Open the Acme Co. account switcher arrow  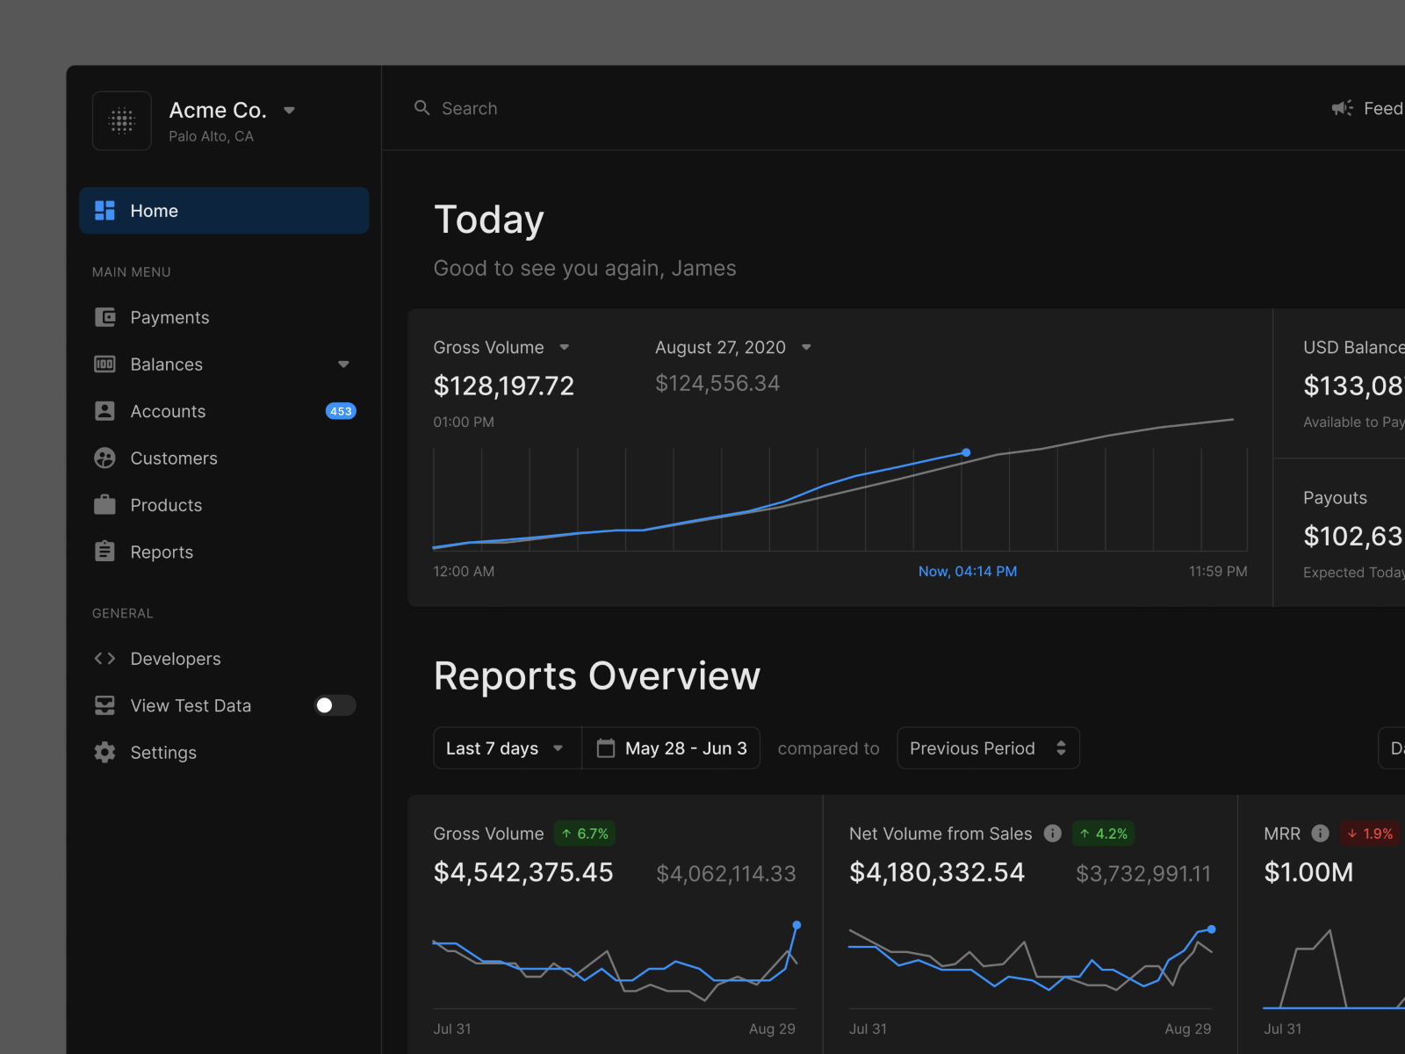(289, 111)
